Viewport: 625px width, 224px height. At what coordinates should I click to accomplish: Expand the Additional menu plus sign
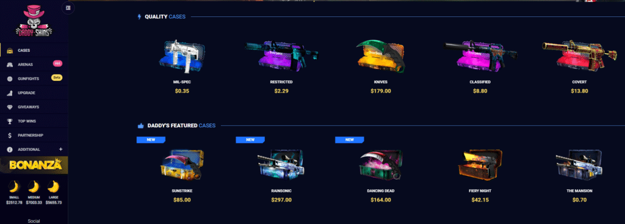[x=60, y=149]
